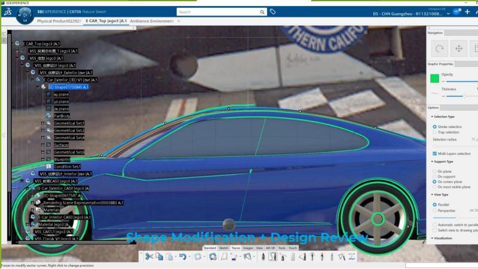Collapse the Support Type section
The image size is (478, 269).
click(x=432, y=161)
